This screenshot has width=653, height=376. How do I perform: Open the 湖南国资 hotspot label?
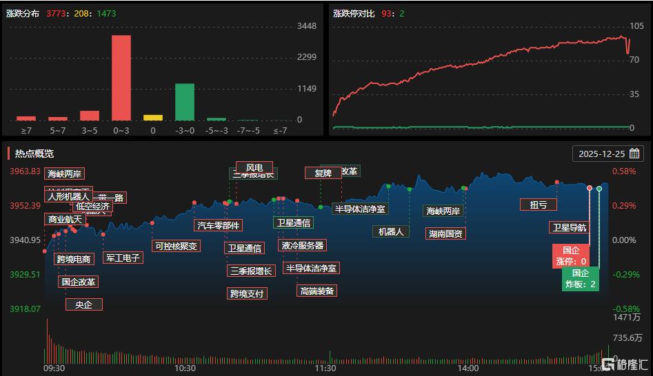click(445, 233)
